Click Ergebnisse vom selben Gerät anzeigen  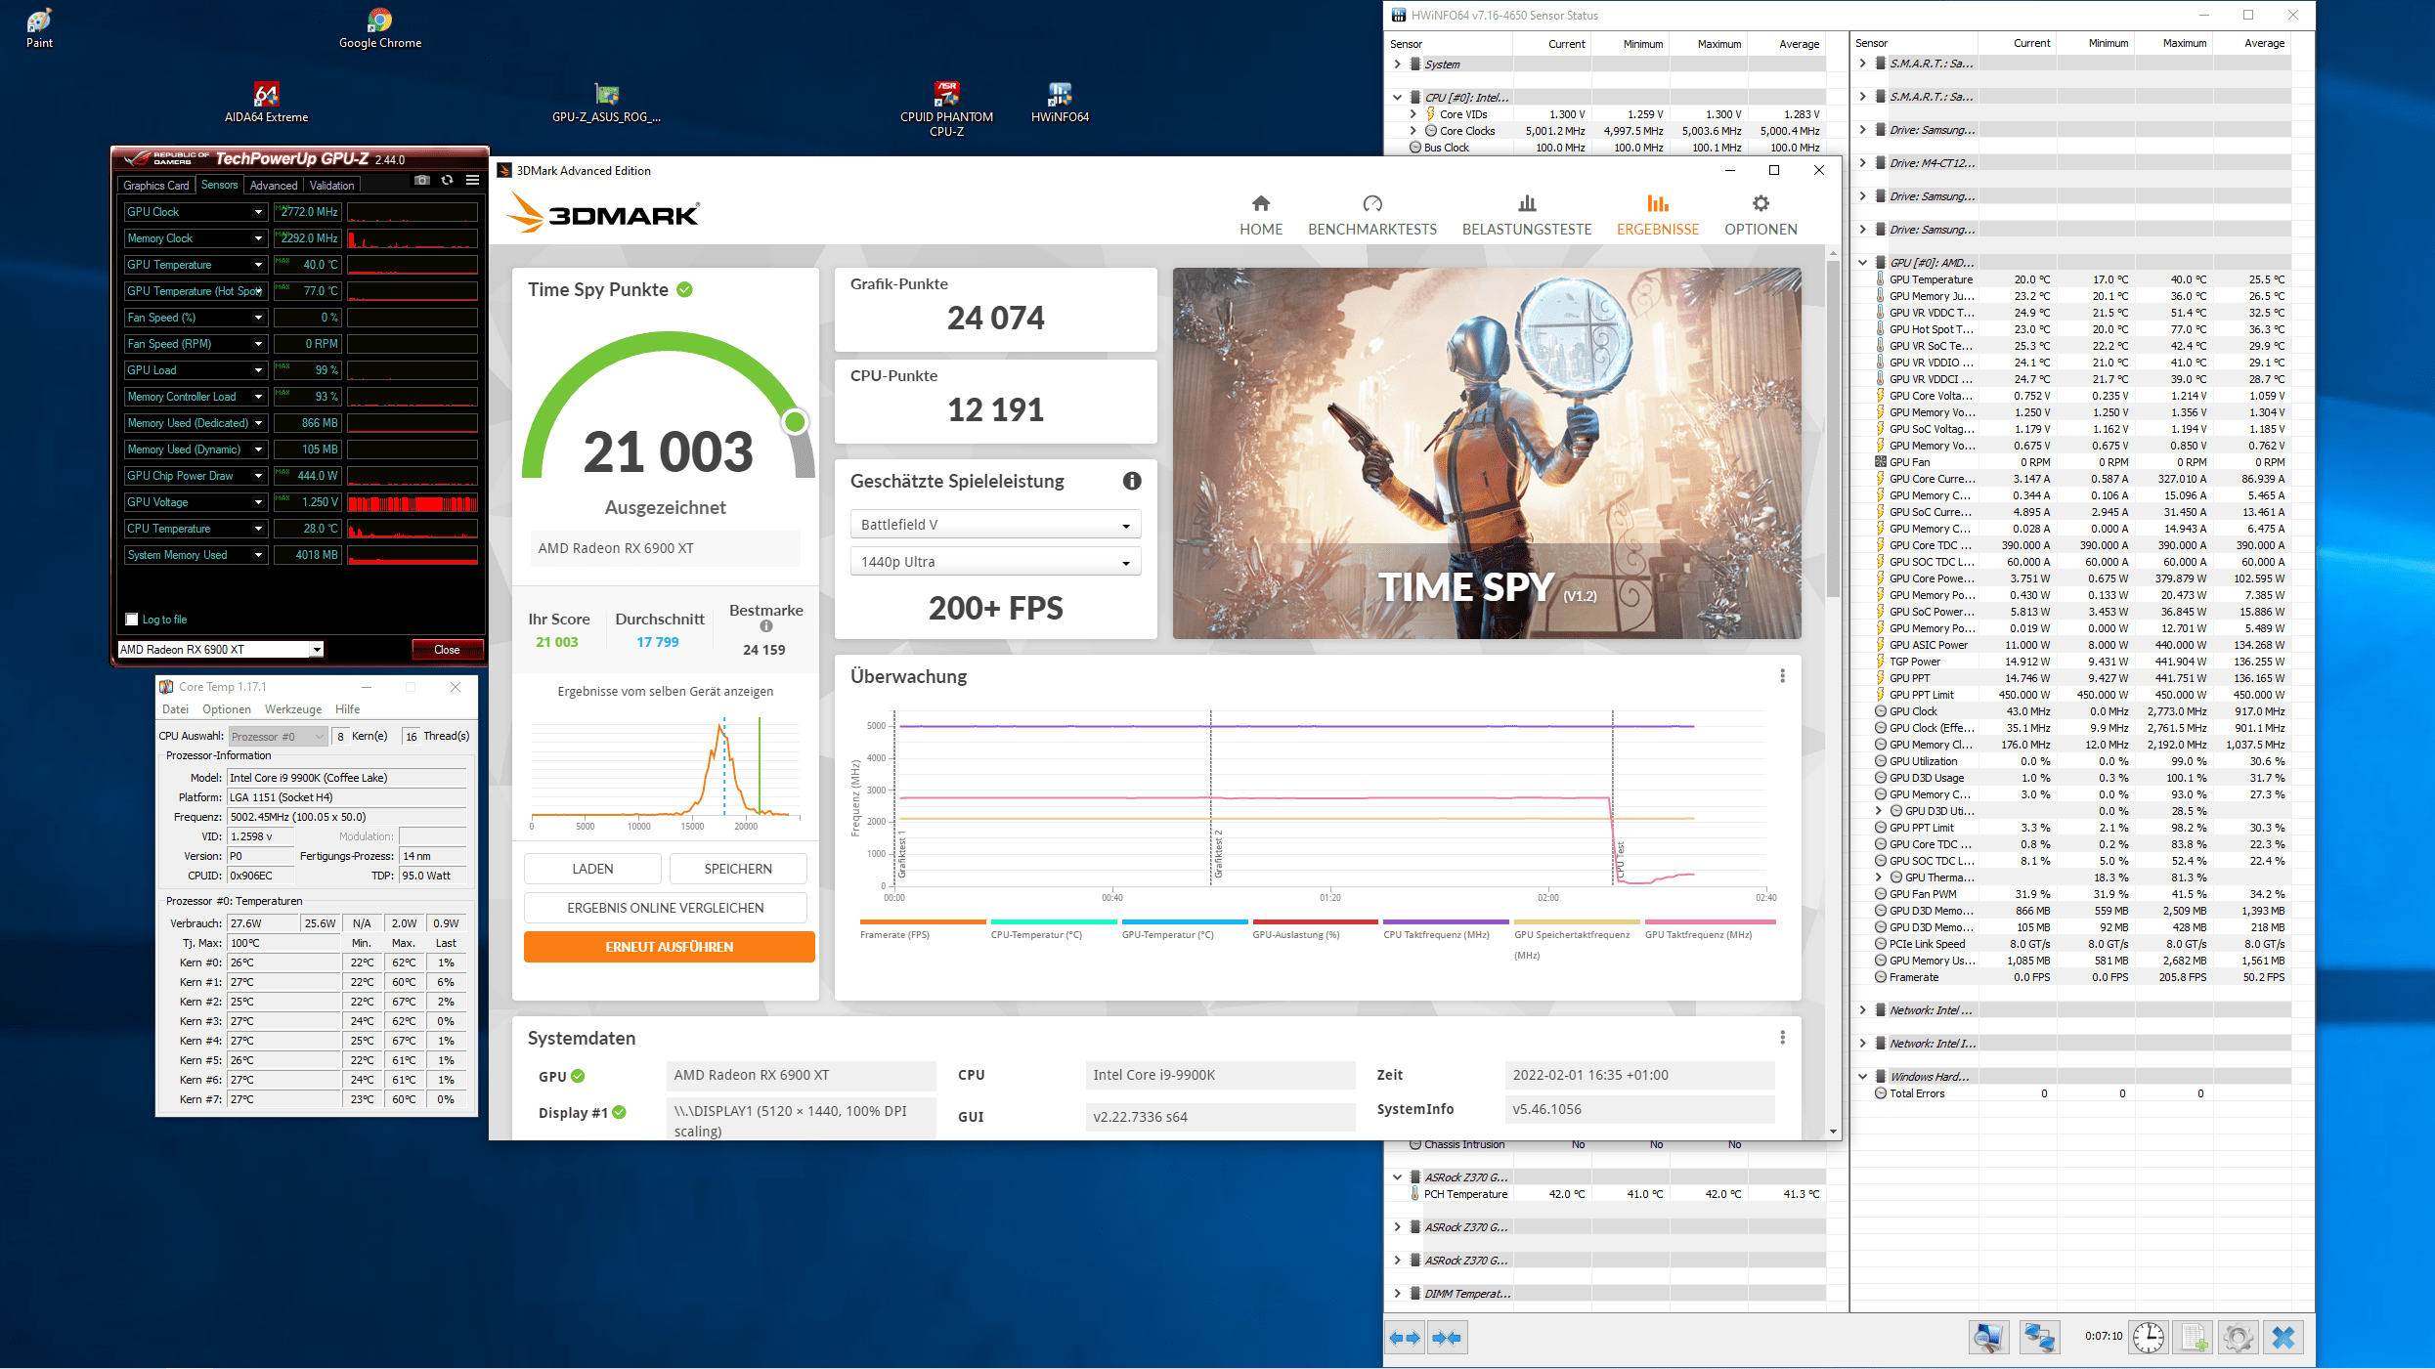(666, 691)
